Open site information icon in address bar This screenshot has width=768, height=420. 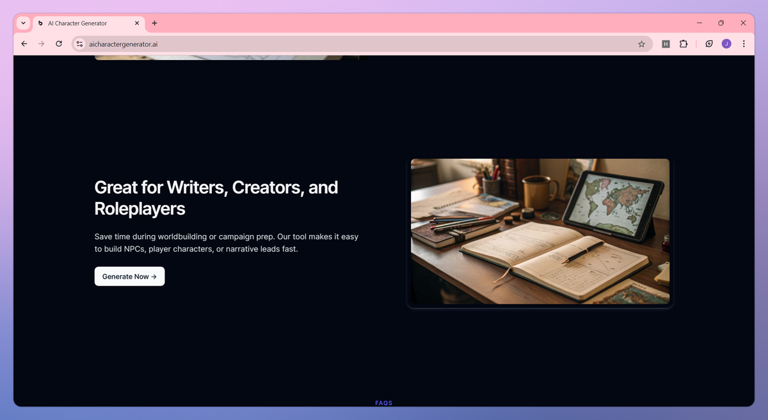tap(79, 44)
